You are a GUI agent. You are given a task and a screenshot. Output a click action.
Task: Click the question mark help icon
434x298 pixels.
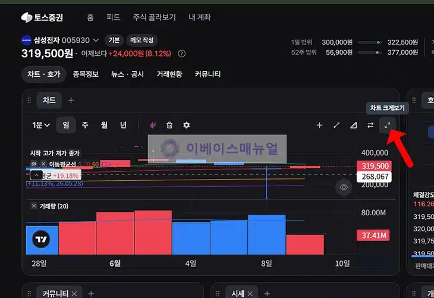point(181,54)
